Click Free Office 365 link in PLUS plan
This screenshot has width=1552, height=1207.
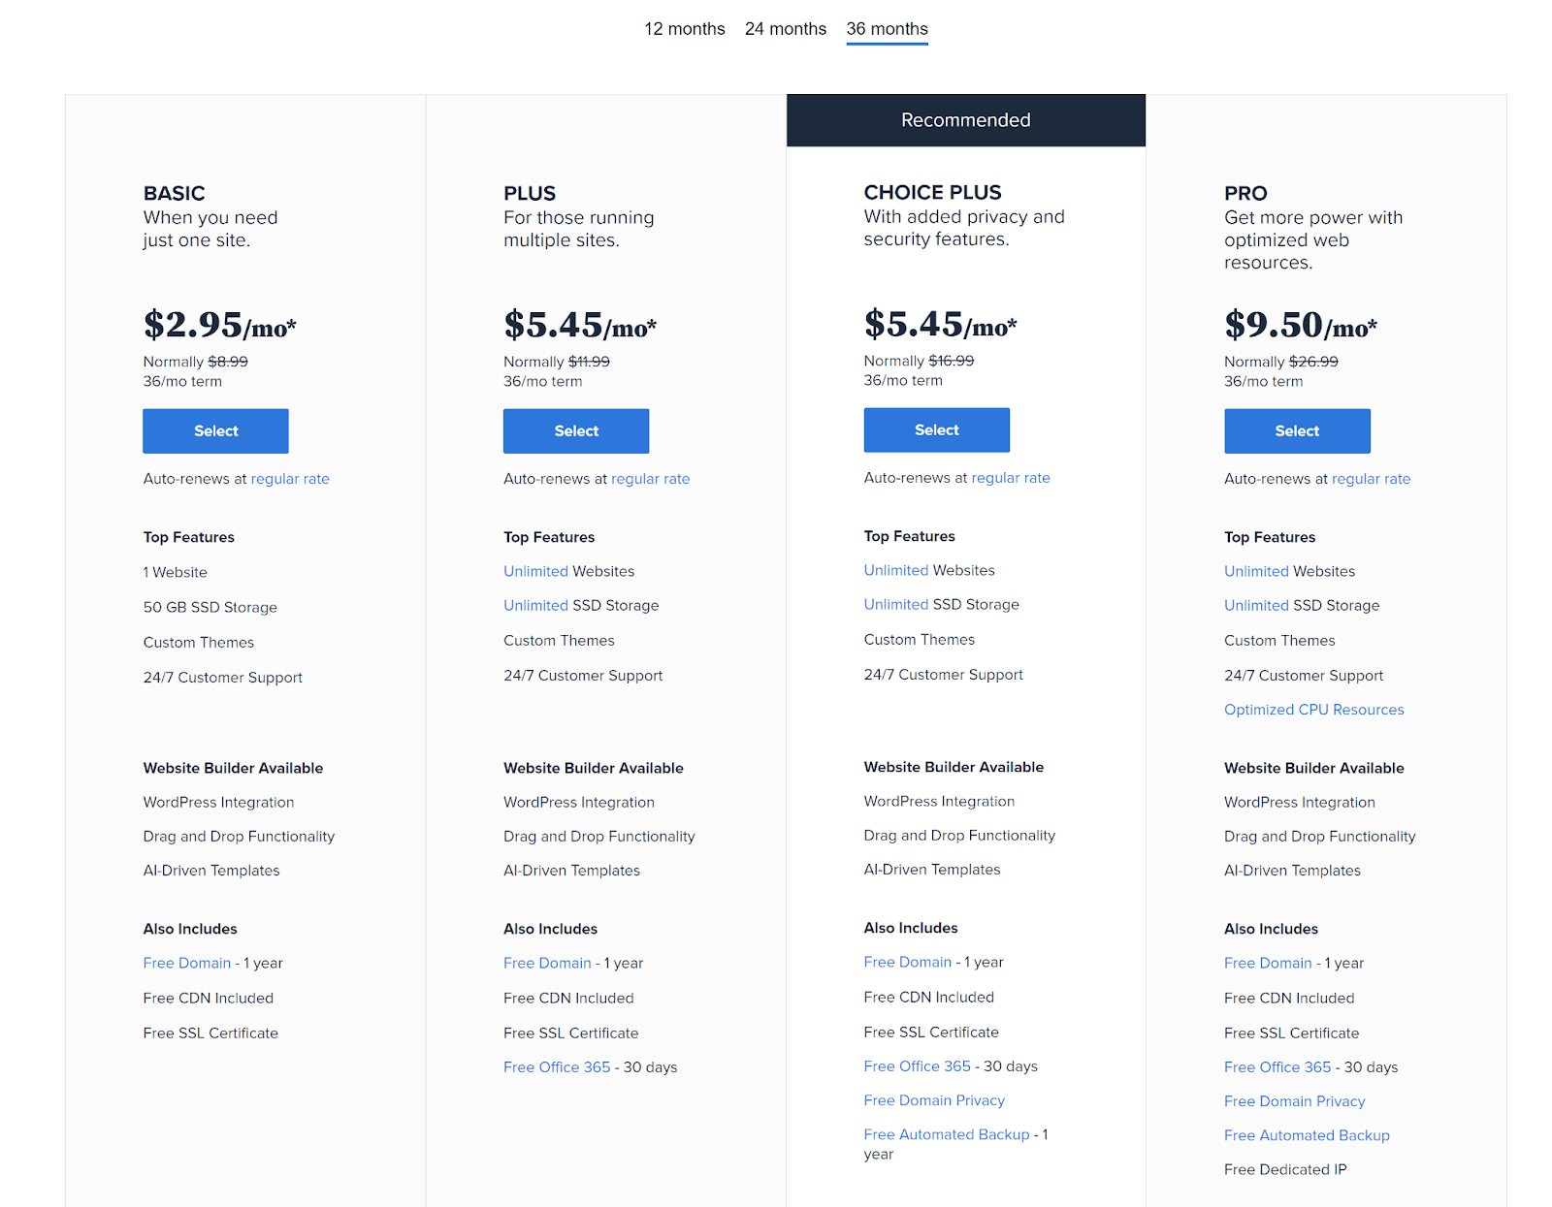pyautogui.click(x=557, y=1066)
